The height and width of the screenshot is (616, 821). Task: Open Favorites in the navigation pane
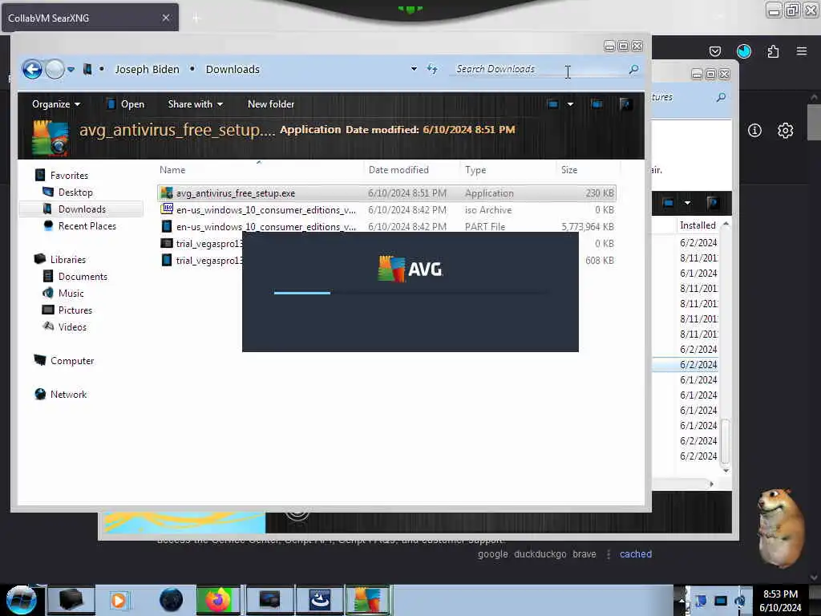(x=69, y=176)
